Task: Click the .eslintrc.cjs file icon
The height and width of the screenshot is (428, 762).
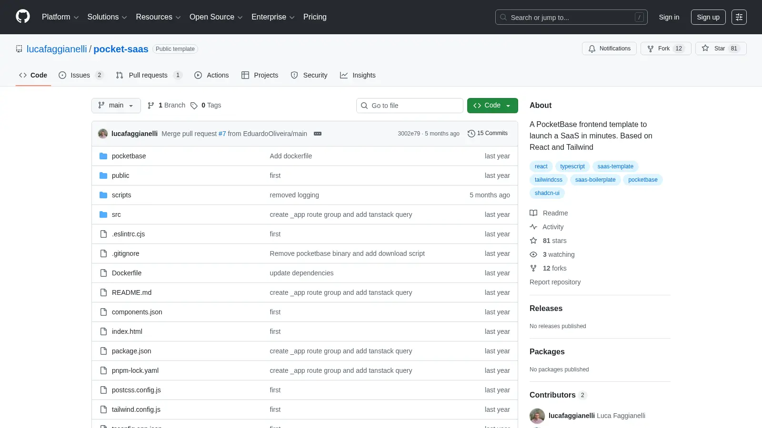Action: click(103, 234)
